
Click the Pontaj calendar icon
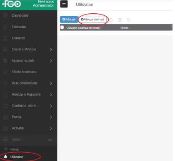tap(5, 117)
